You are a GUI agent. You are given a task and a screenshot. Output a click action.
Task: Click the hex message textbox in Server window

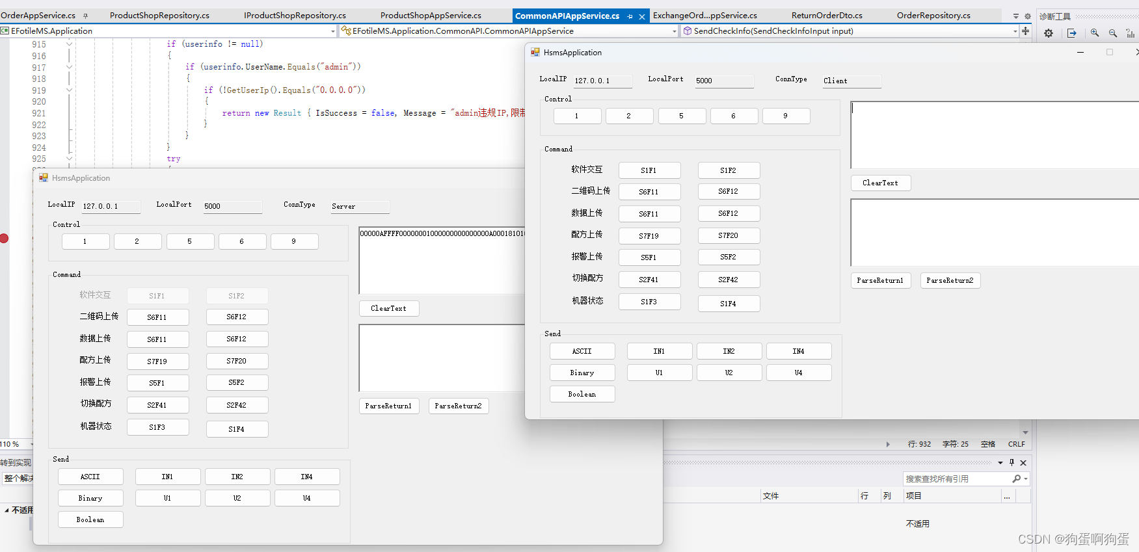tap(442, 260)
